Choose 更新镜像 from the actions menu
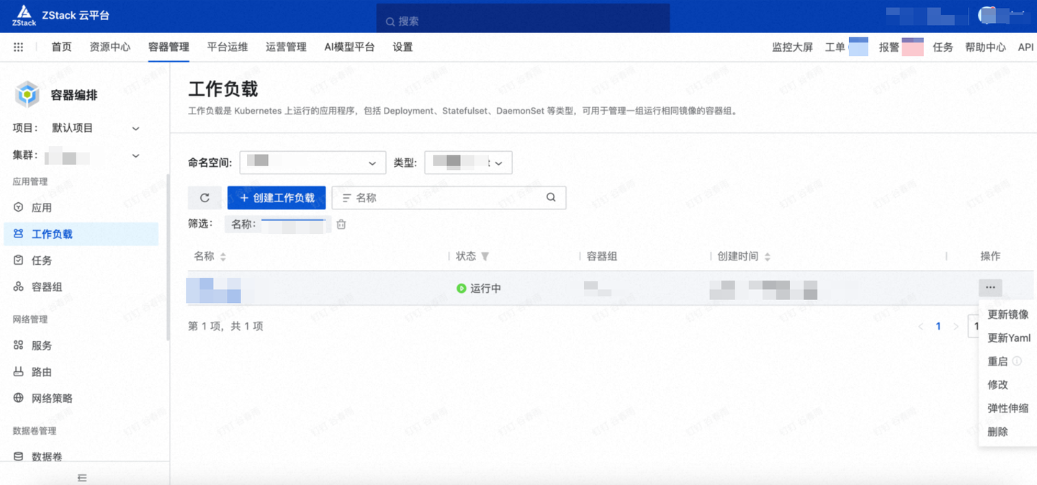This screenshot has width=1037, height=485. pyautogui.click(x=1008, y=314)
